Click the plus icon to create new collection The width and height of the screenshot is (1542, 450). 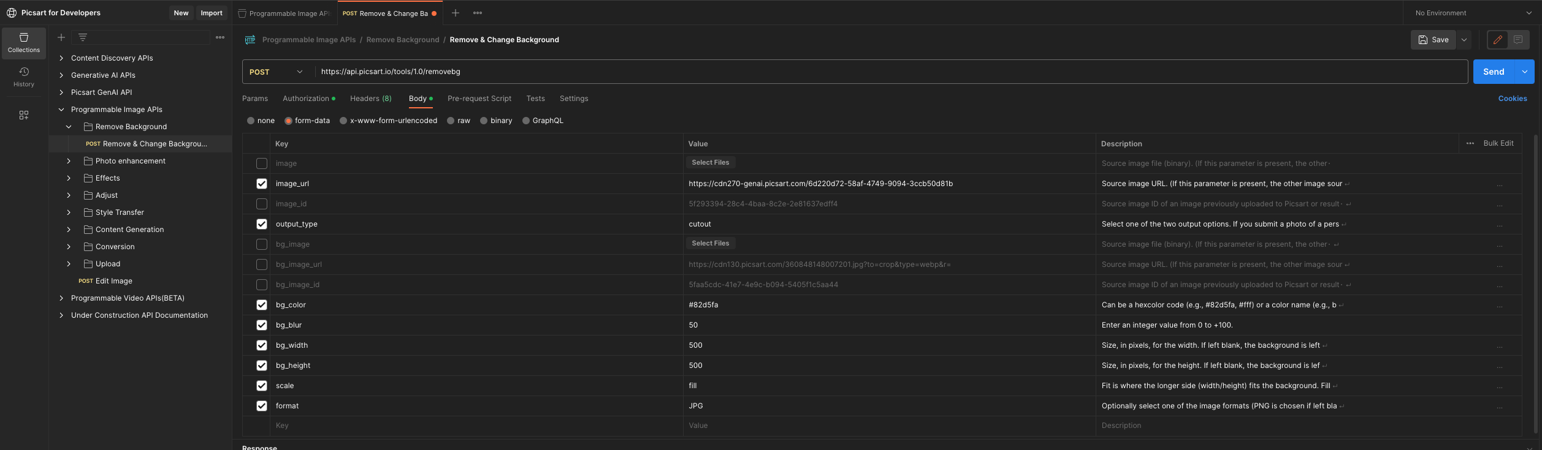tap(61, 37)
